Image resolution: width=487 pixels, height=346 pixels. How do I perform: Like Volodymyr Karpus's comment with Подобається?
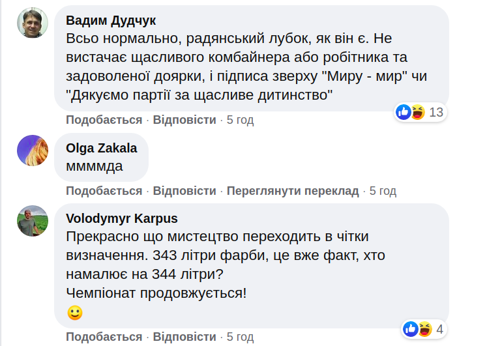coord(104,337)
